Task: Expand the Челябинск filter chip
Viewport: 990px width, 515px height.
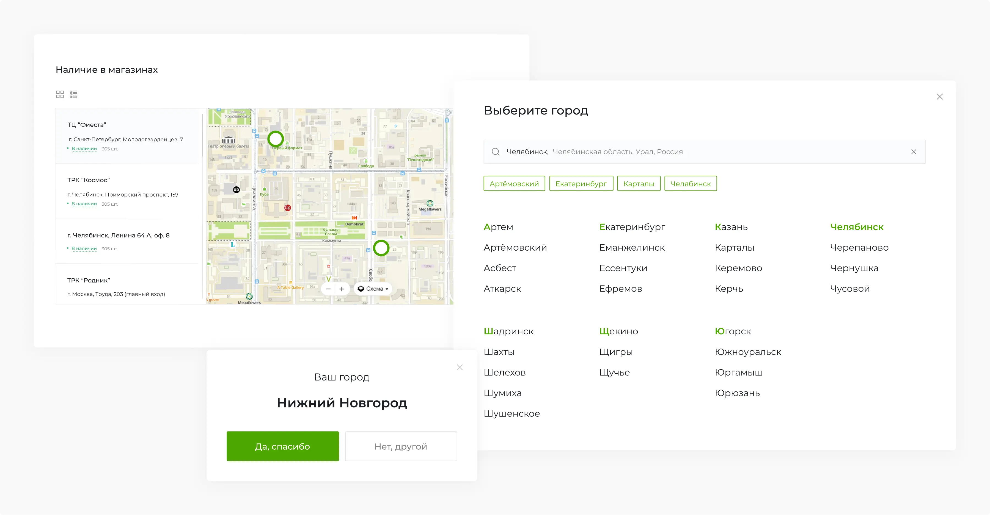Action: click(691, 183)
